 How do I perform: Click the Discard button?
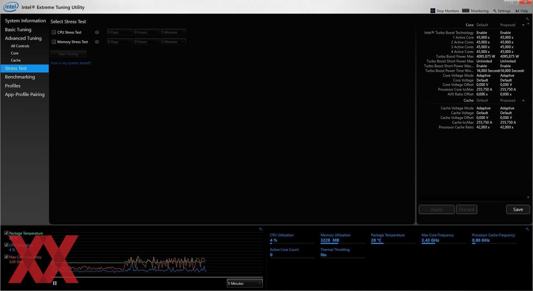[x=466, y=209]
